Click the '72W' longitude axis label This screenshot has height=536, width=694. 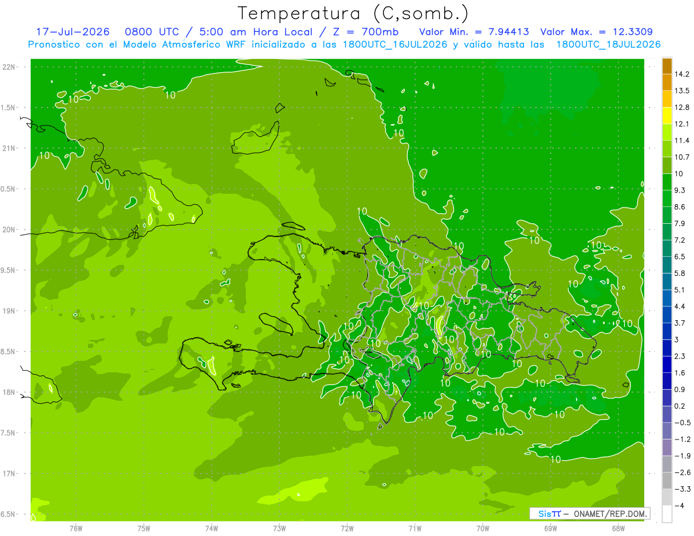click(347, 528)
